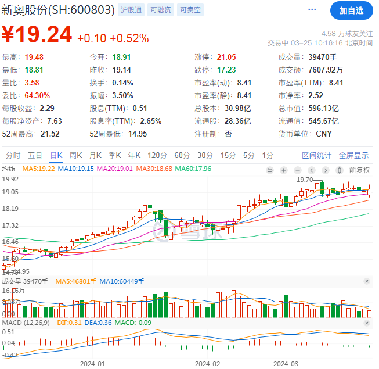Switch to the 5分 interval tab

pos(249,155)
